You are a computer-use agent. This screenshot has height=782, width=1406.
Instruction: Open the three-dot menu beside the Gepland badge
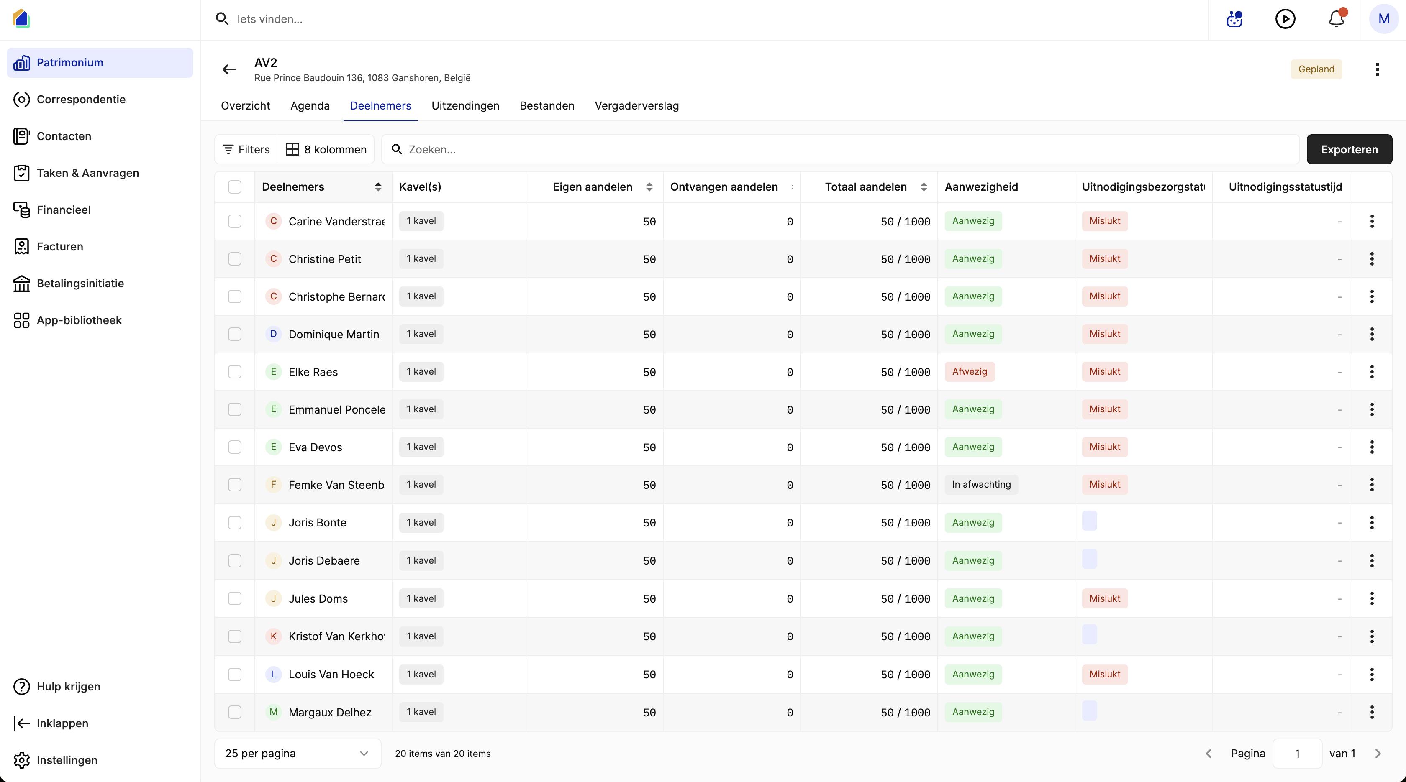tap(1377, 69)
